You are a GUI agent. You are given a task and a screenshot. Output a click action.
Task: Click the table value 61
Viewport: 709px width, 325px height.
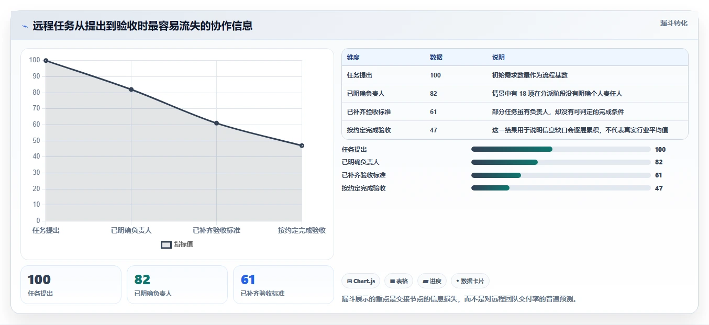pos(434,112)
